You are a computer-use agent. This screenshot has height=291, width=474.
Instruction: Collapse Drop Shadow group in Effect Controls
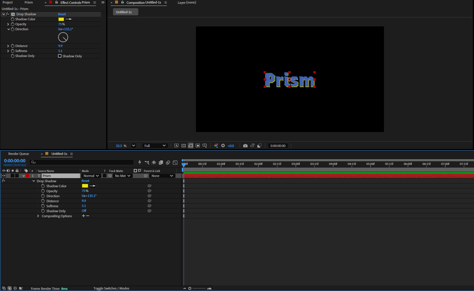point(4,14)
